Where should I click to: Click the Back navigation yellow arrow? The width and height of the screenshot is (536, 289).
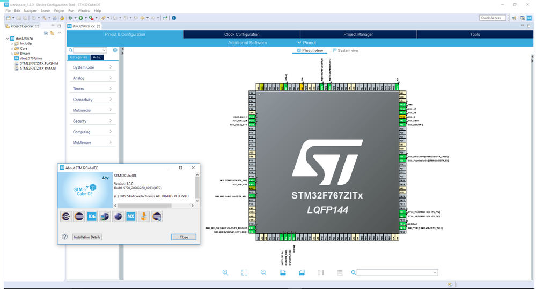pos(142,18)
